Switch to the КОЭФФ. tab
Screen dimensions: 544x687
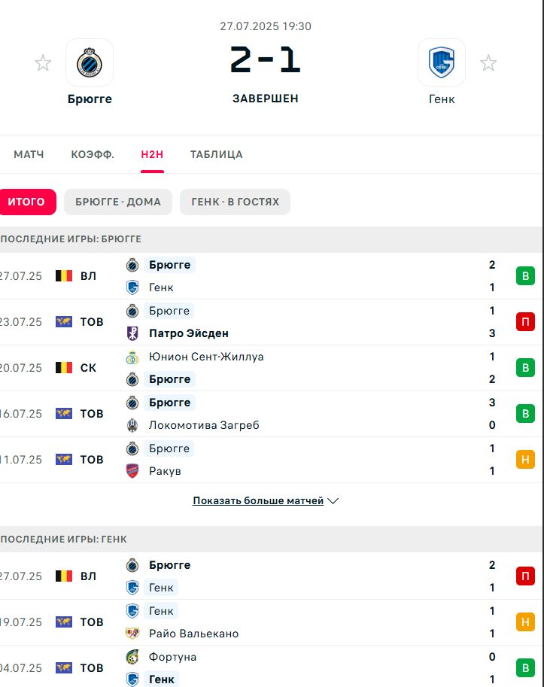pos(93,154)
